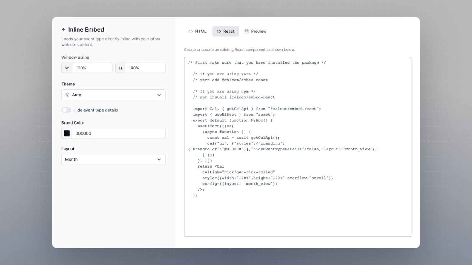Click the sun icon in the Theme selector
472x265 pixels.
coord(67,95)
